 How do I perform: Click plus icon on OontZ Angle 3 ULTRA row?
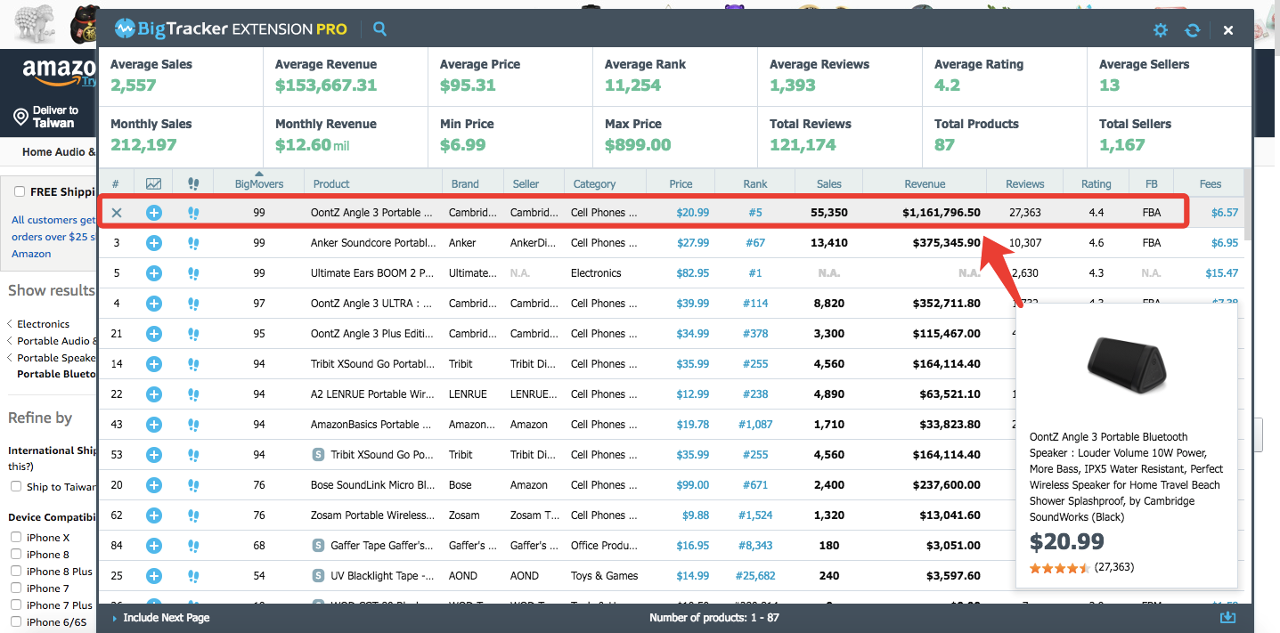click(x=154, y=304)
